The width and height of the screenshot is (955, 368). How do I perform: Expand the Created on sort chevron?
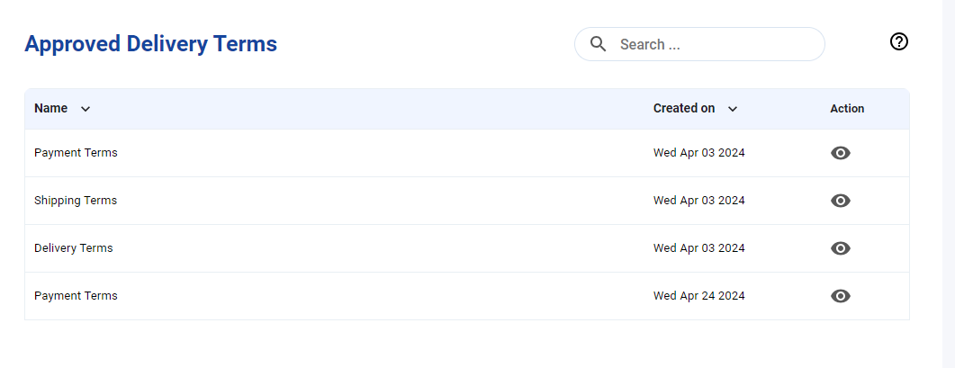[x=733, y=109]
